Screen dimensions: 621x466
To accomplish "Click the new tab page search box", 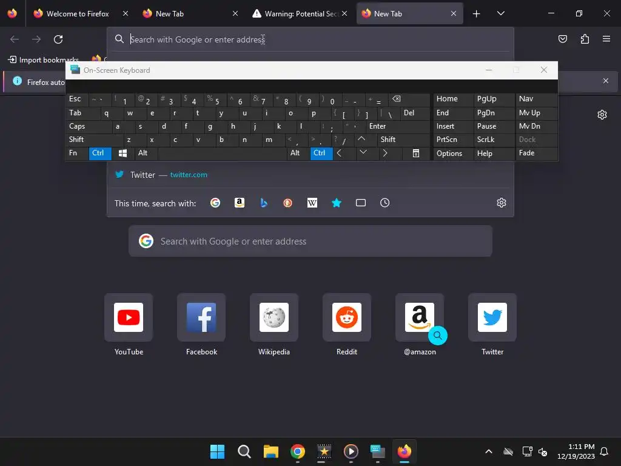I will 310,241.
